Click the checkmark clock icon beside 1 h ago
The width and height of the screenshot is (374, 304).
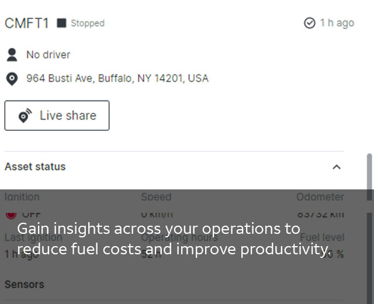pos(310,23)
